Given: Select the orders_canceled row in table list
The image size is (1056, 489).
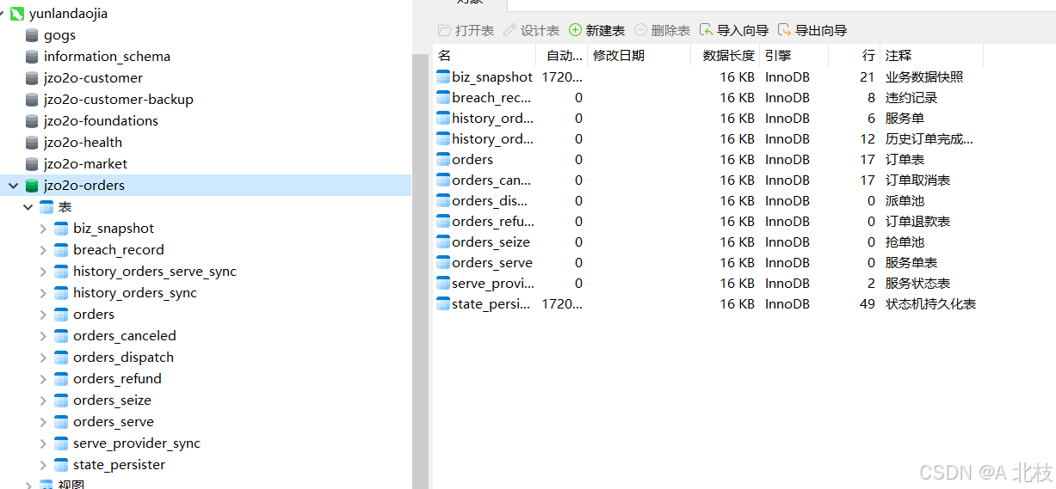Looking at the screenshot, I should tap(707, 180).
